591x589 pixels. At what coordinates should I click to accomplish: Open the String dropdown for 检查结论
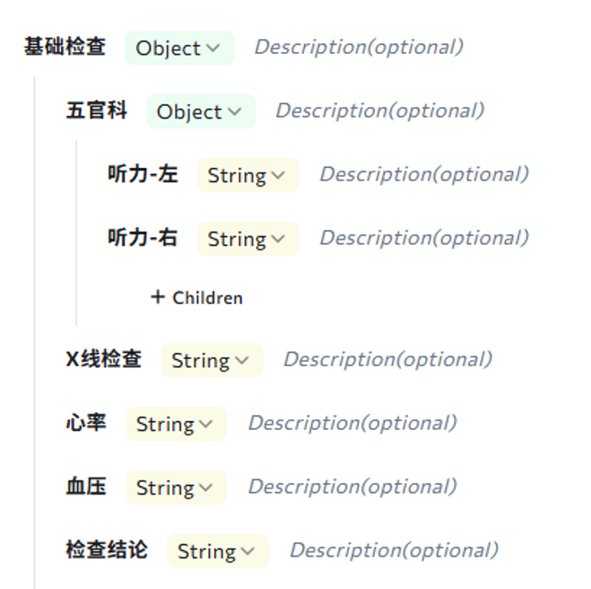217,551
